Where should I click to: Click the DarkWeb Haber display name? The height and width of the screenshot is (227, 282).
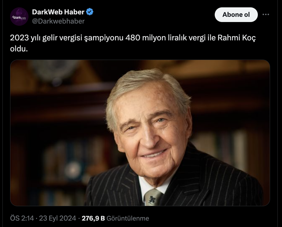58,12
